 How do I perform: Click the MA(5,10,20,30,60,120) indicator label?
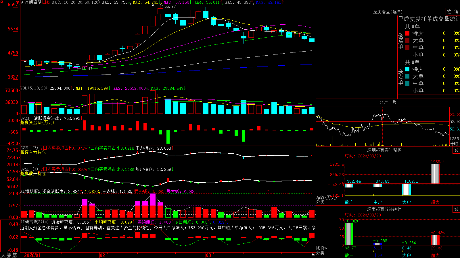click(x=76, y=2)
